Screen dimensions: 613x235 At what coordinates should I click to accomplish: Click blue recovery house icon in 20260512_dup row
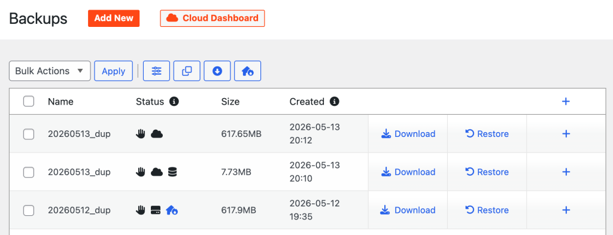click(172, 210)
